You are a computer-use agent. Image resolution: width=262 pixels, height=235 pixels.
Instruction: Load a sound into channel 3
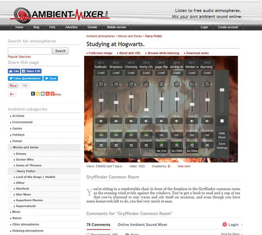coord(131,73)
